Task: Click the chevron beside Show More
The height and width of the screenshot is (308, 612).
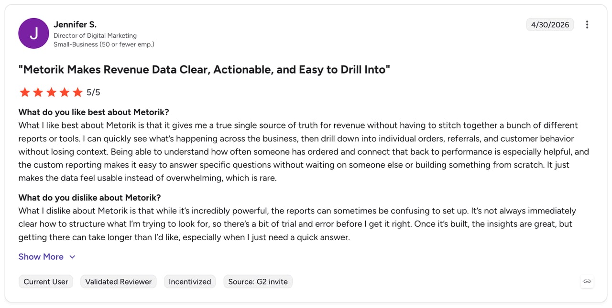Action: [72, 257]
